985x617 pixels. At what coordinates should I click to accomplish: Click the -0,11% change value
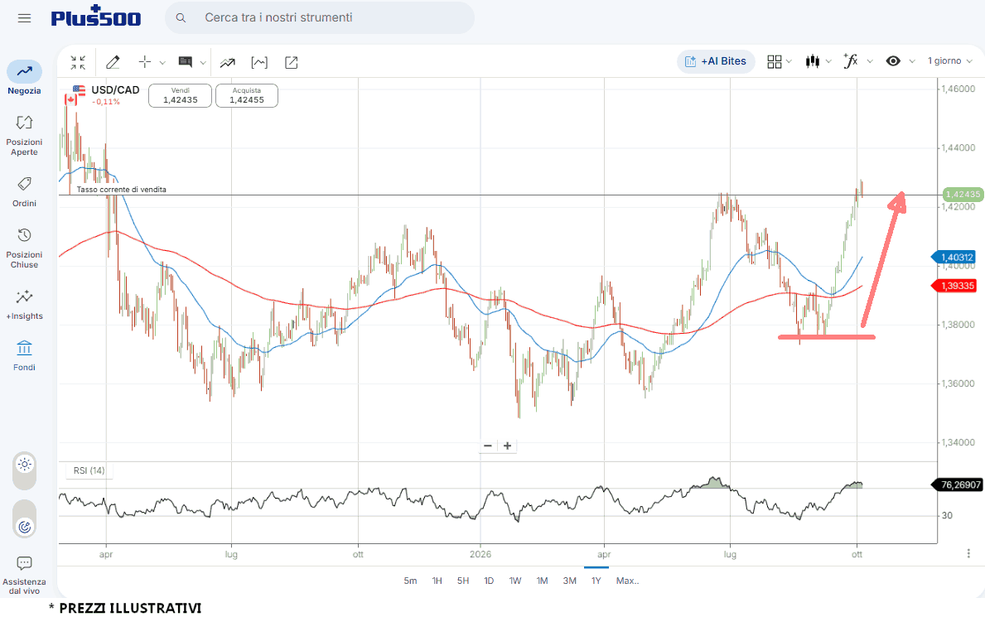point(105,102)
